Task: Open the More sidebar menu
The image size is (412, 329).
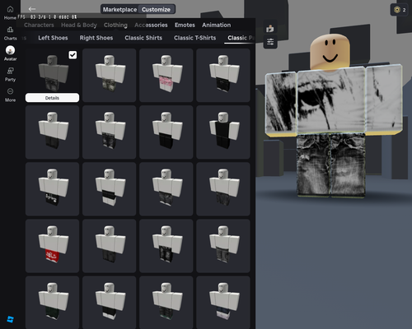Action: coord(10,95)
